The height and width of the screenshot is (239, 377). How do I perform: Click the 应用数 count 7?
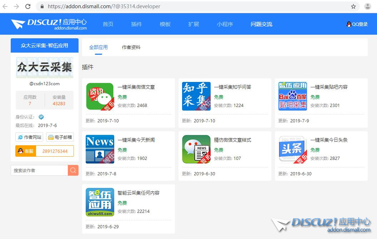click(30, 104)
